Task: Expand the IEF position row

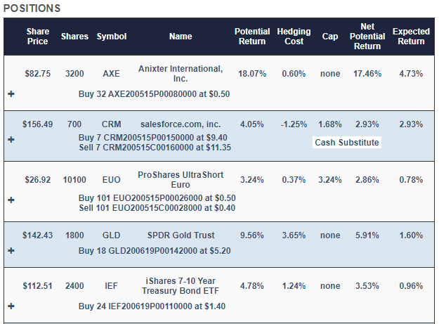Action: click(x=11, y=306)
